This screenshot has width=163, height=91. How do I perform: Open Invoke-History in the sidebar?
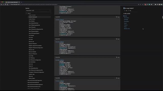(32, 19)
